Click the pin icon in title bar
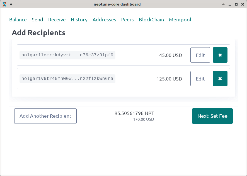Image resolution: width=247 pixels, height=176 pixels. pyautogui.click(x=11, y=4)
